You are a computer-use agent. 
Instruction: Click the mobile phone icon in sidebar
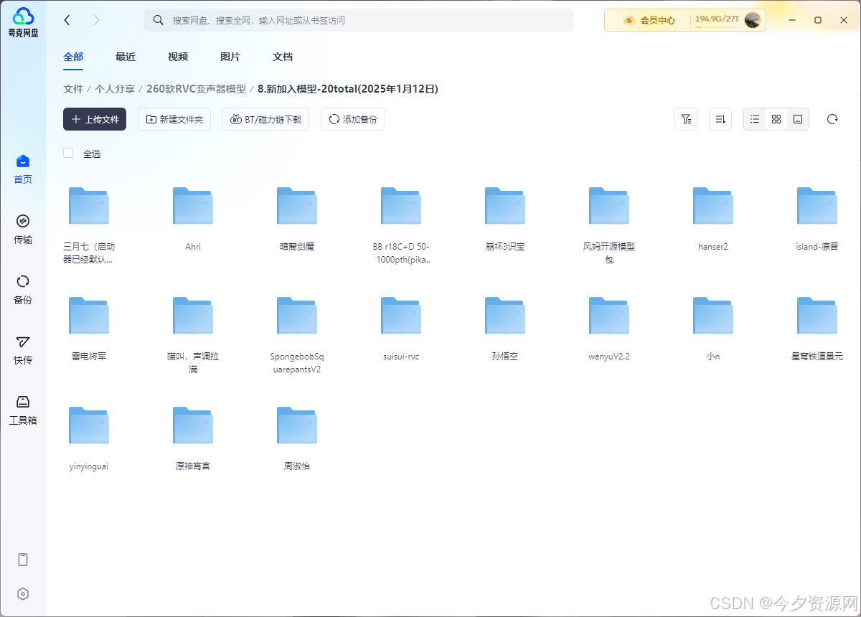coord(23,560)
